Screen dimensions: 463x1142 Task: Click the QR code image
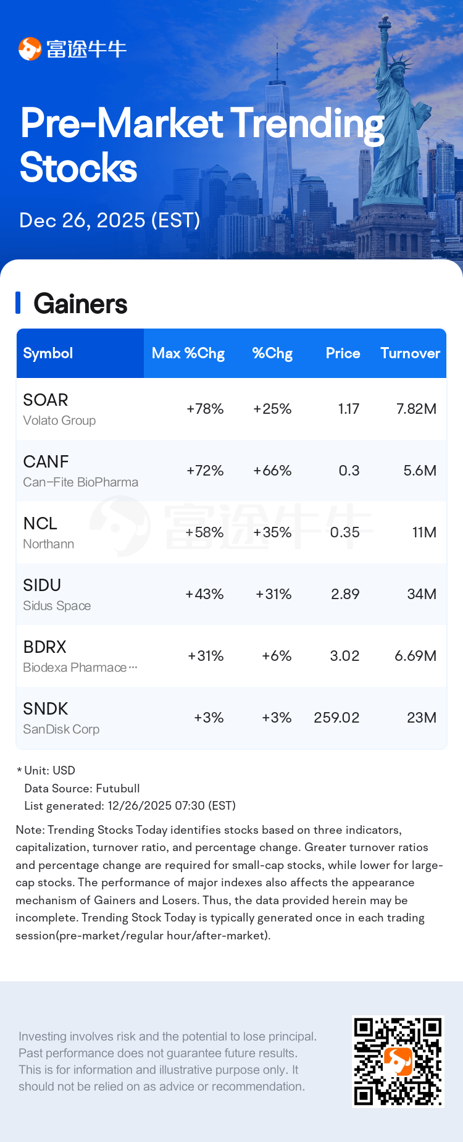398,1061
